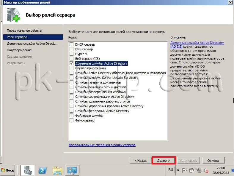
Task: Go to Перед началом работы step
Action: click(24, 31)
